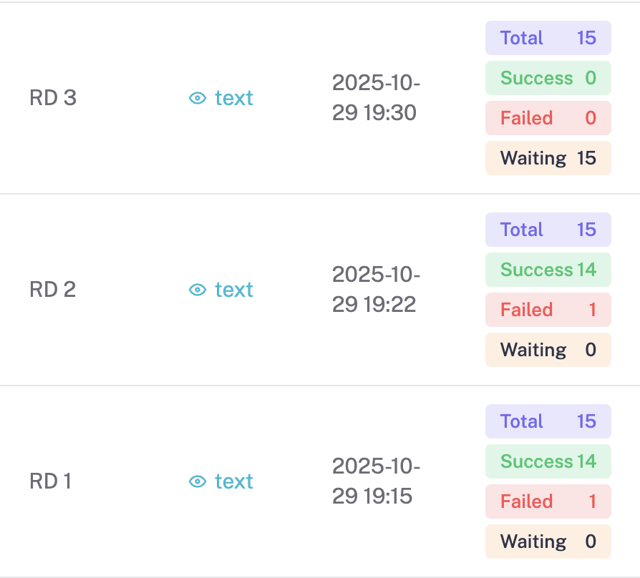Viewport: 640px width, 578px height.
Task: Click the Failed 1 badge for RD 2
Action: point(548,310)
